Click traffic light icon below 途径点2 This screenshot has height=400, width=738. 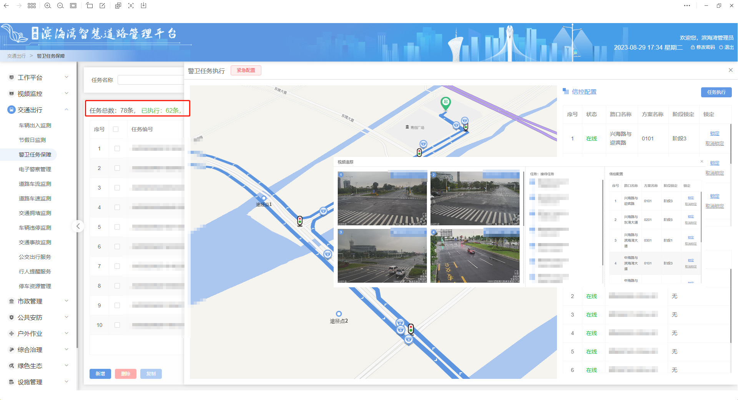pos(411,329)
